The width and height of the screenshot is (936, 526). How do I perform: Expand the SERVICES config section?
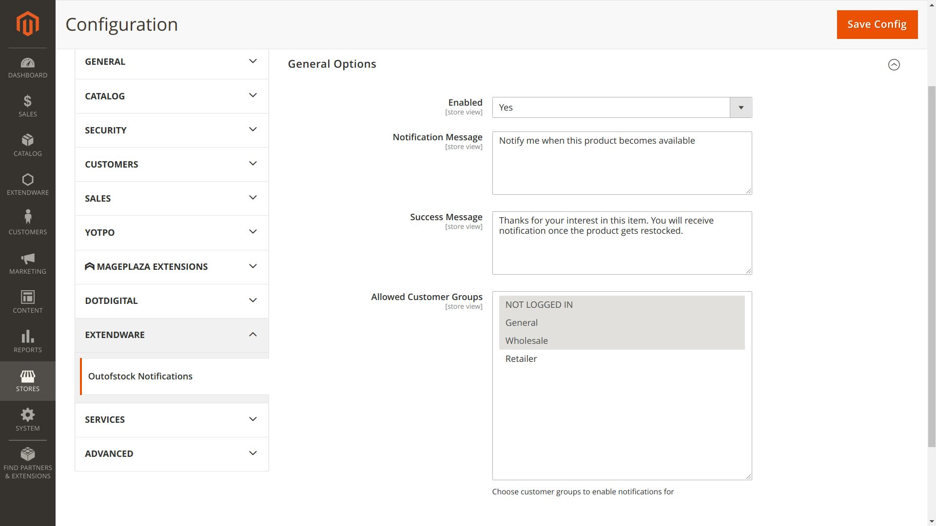pyautogui.click(x=172, y=419)
